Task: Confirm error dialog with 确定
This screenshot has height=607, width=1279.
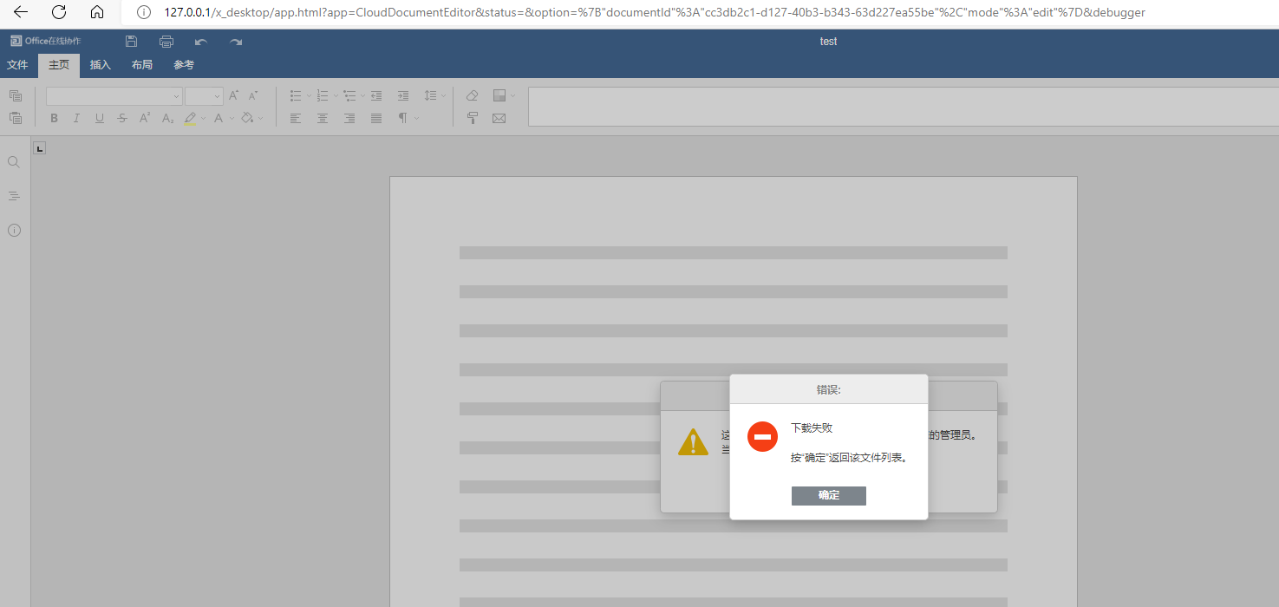Action: 829,495
